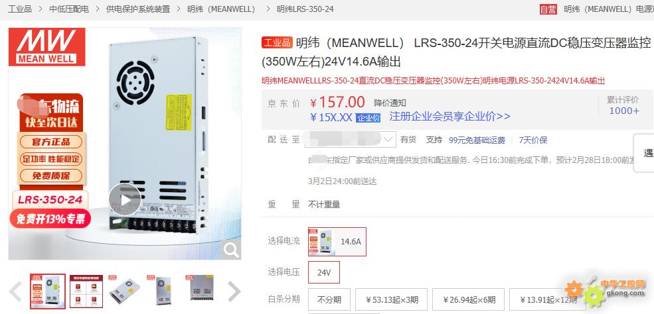Image resolution: width=654 pixels, height=314 pixels.
Task: Expand the 中低压配电 breadcrumb category
Action: [x=69, y=9]
